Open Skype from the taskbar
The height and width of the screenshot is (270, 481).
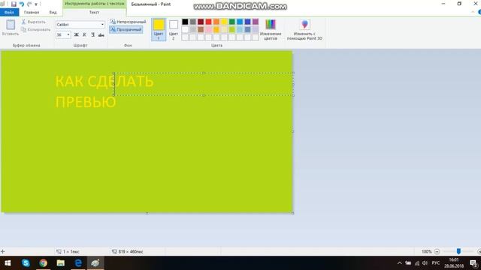click(26, 263)
